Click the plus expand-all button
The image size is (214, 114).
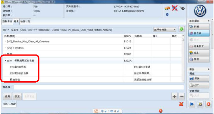[x=174, y=97]
